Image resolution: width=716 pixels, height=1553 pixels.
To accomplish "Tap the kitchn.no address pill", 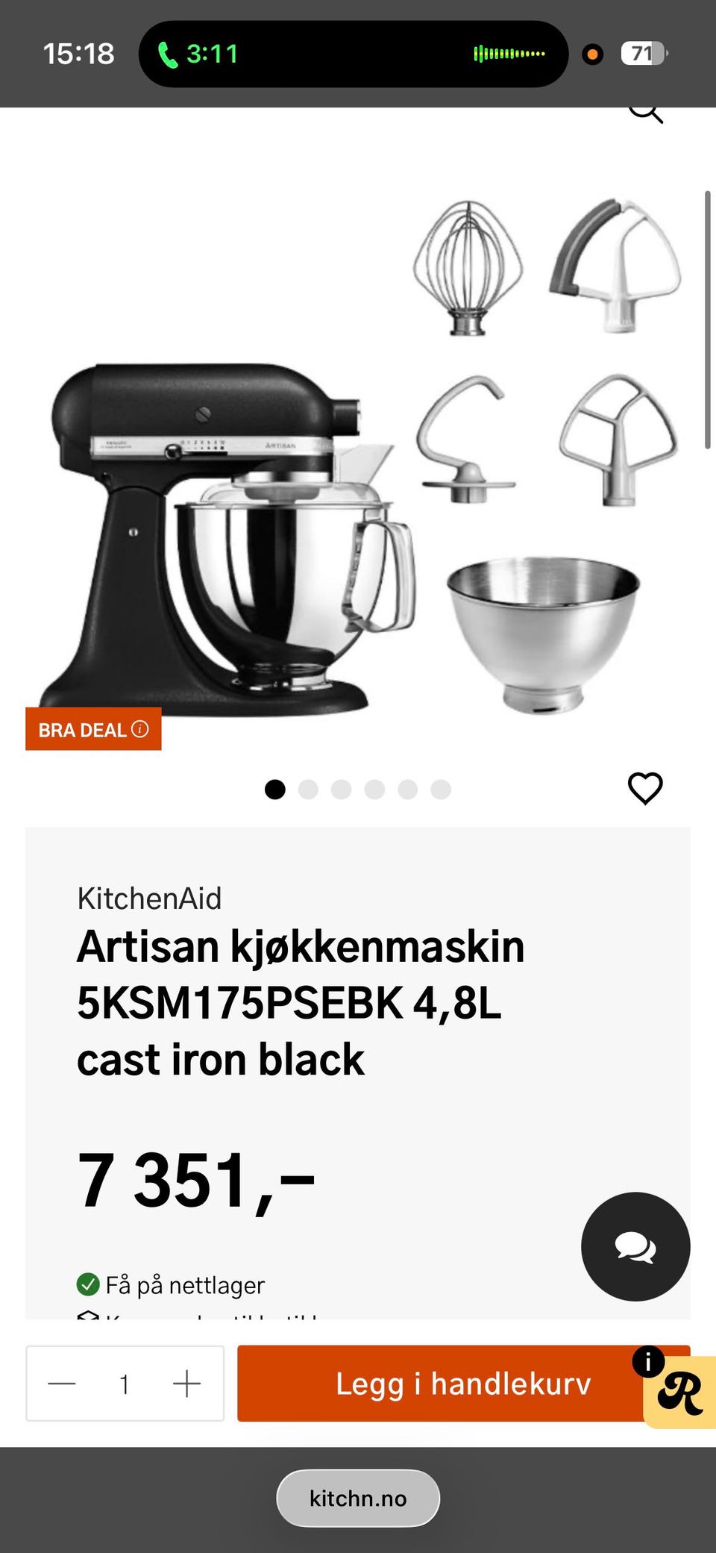I will (358, 1499).
